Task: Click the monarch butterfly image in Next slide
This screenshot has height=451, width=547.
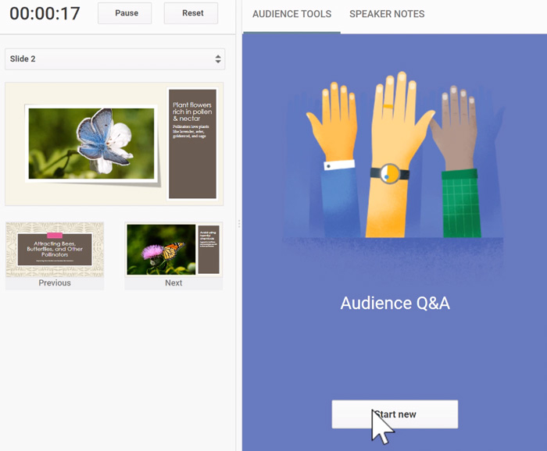Action: click(x=161, y=249)
